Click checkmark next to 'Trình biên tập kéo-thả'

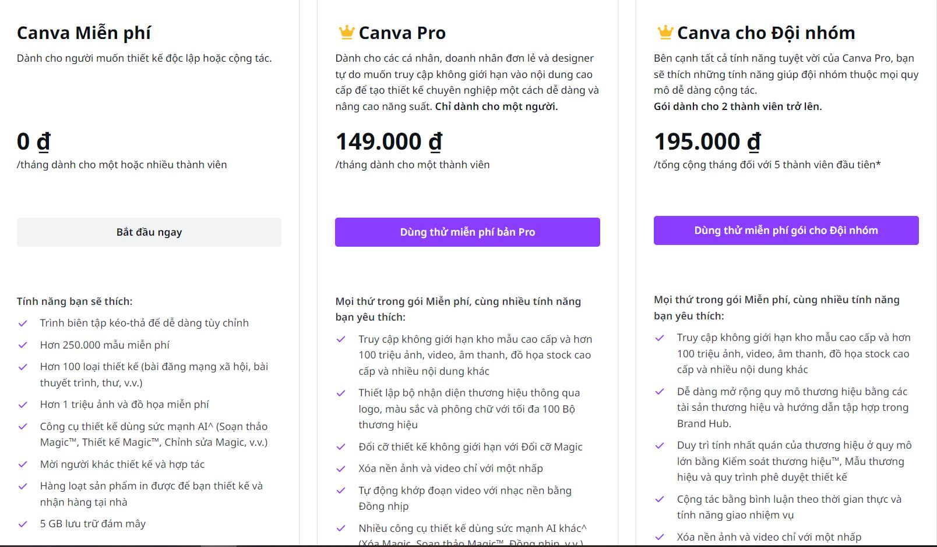(23, 322)
